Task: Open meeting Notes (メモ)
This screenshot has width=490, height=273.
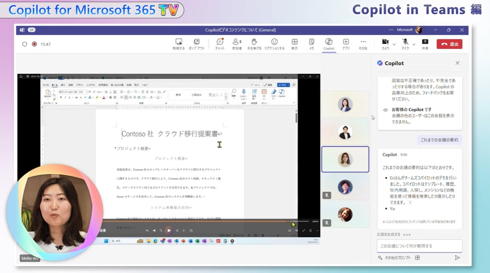Action: click(x=312, y=44)
